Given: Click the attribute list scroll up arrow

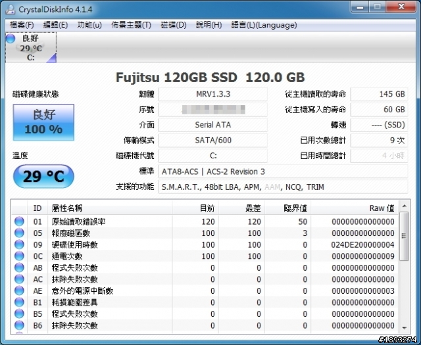Looking at the screenshot, I should pos(404,206).
